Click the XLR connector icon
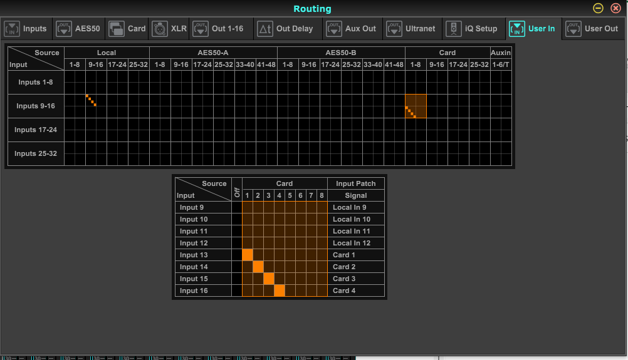The width and height of the screenshot is (628, 360). coord(159,29)
